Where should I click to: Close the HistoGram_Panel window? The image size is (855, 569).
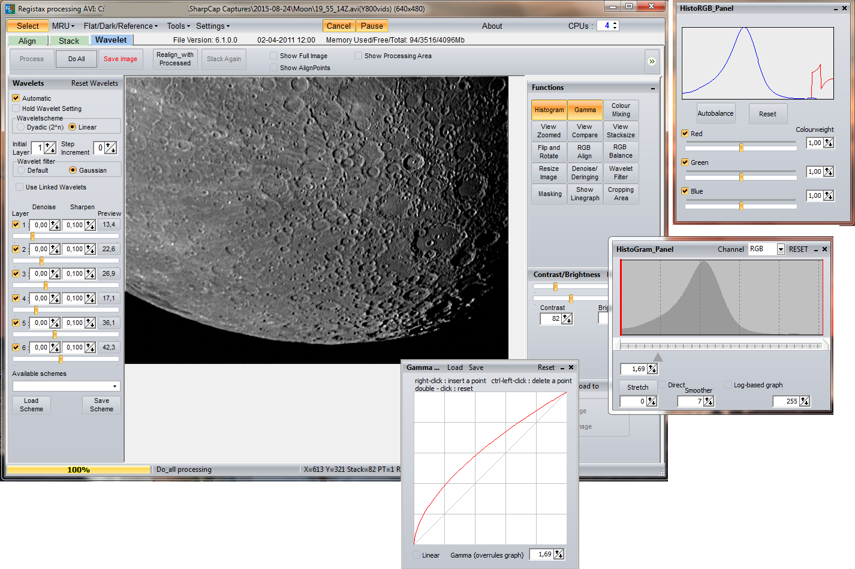click(x=824, y=249)
